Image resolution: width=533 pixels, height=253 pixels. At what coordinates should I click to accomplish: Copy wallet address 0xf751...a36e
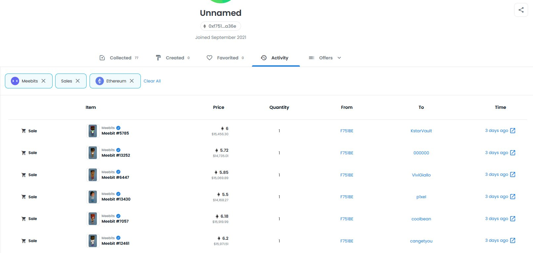221,26
